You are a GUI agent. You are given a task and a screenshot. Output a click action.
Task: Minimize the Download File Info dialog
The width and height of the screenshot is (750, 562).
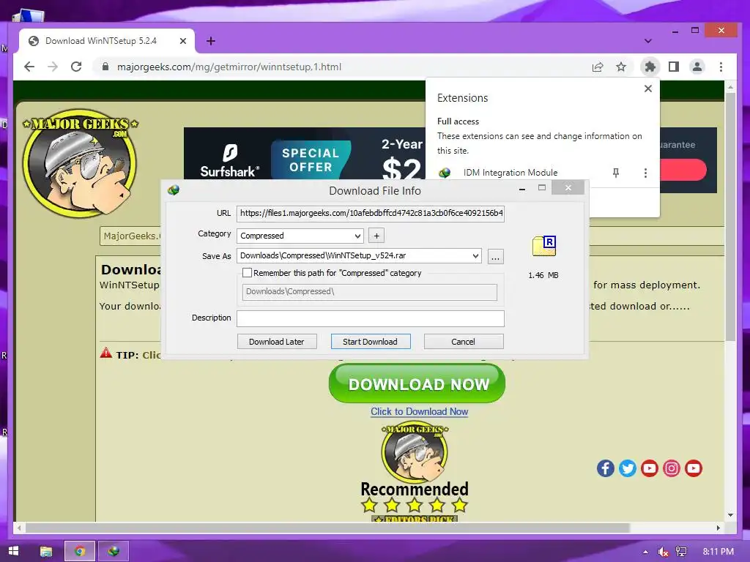[x=522, y=190]
